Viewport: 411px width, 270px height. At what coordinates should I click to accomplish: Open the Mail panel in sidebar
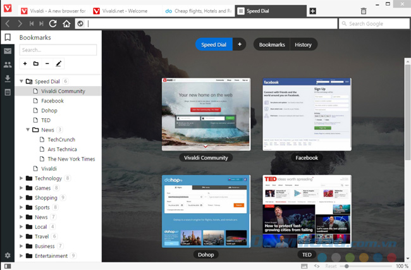click(x=8, y=51)
